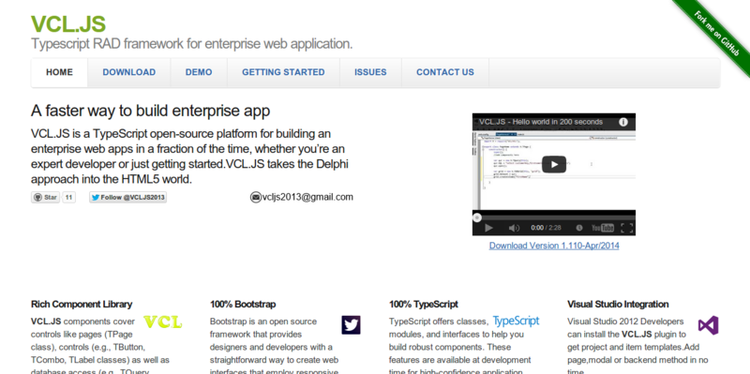Click the video info icon
Viewport: 750px width, 374px height.
point(623,122)
